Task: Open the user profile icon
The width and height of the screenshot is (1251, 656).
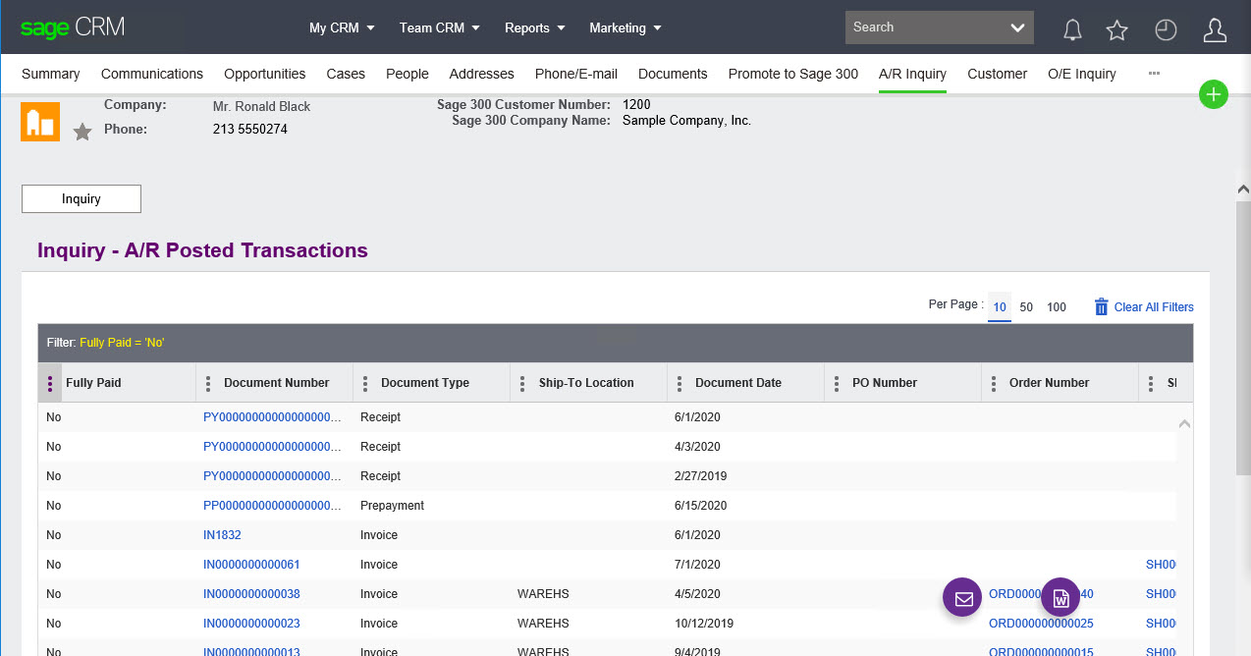Action: pos(1215,30)
